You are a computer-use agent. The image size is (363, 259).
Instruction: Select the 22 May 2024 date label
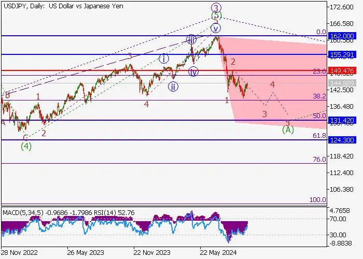click(218, 253)
